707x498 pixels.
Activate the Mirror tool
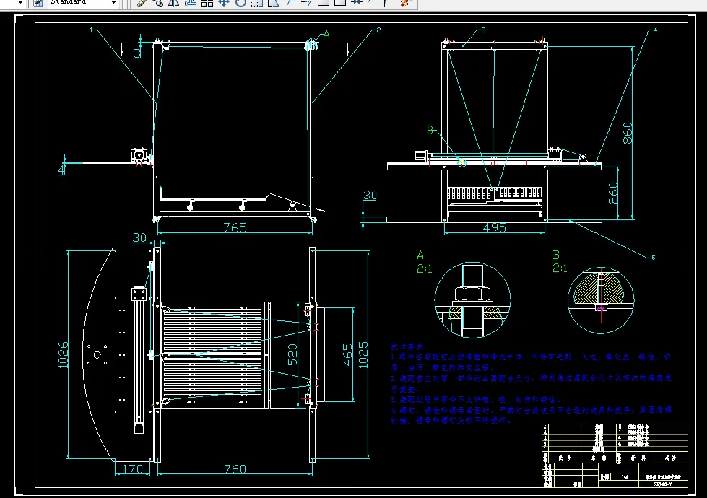(173, 3)
